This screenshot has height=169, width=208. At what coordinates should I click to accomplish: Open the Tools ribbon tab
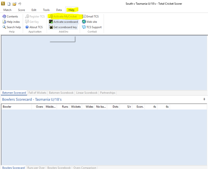[46, 10]
